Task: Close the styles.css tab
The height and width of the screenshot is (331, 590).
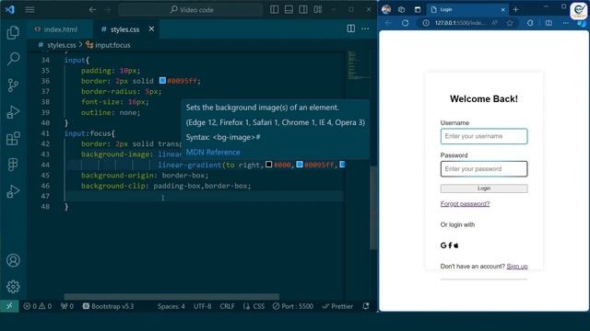Action: (151, 29)
